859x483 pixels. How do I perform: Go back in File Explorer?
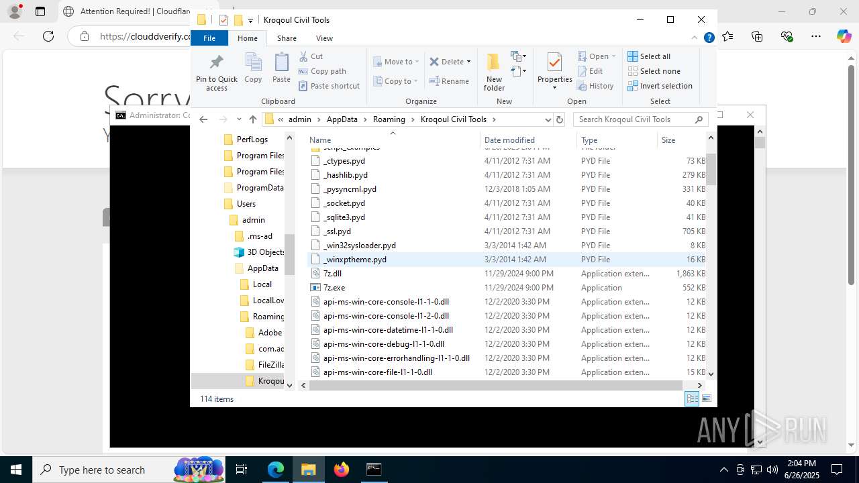pos(203,119)
